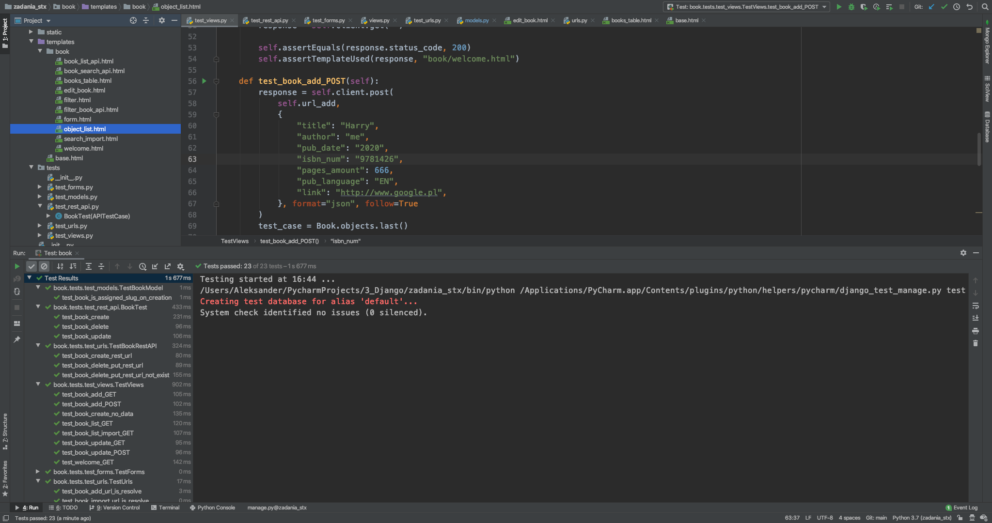992x523 pixels.
Task: Click Export Test Results icon
Action: (x=168, y=266)
